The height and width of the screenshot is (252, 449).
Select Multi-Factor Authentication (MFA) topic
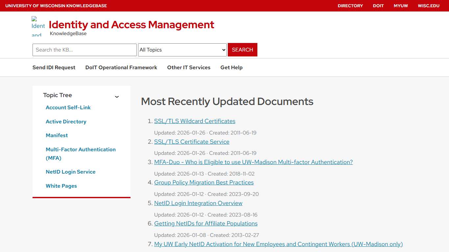pos(81,154)
